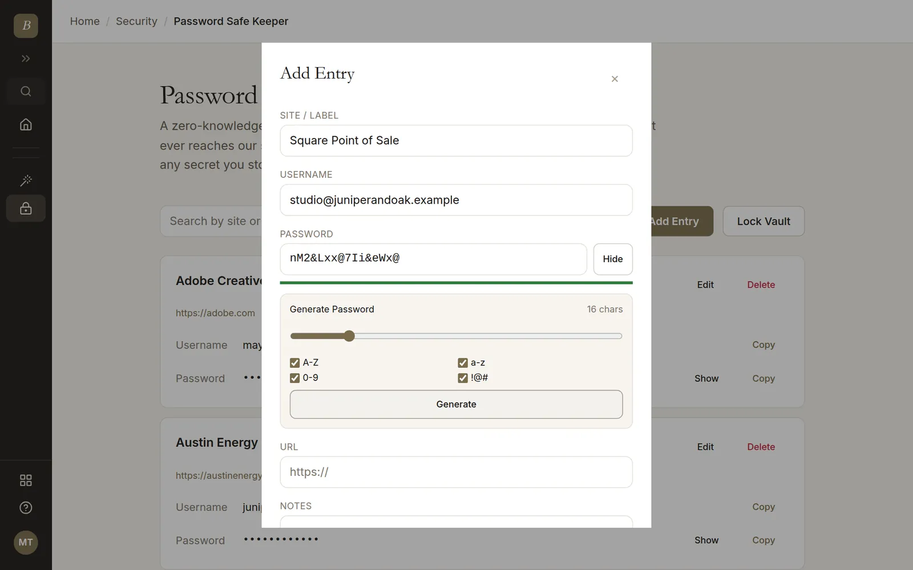Focus the Password field
913x570 pixels.
(433, 259)
